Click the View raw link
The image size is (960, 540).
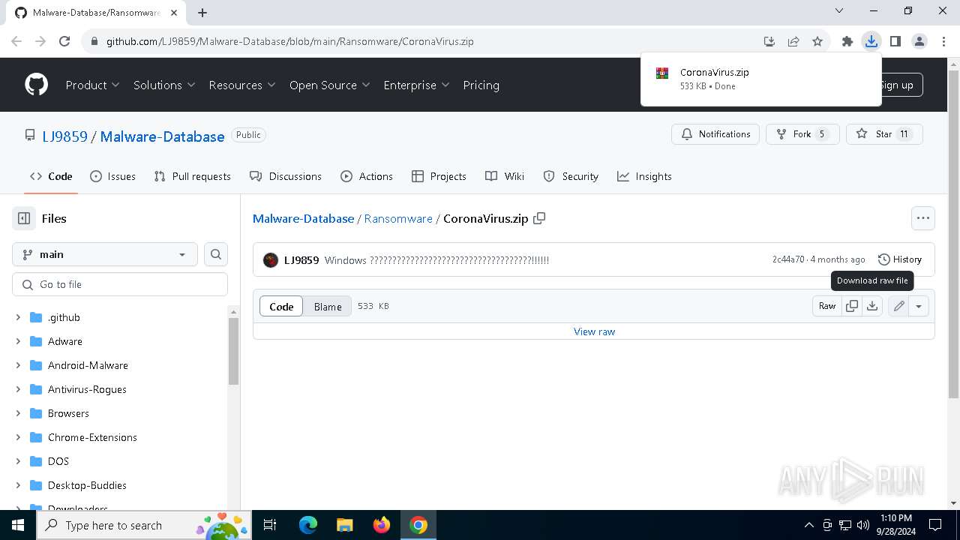click(x=594, y=331)
